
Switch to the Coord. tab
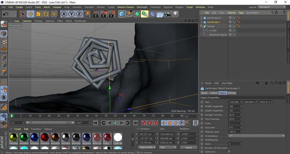click(213, 93)
